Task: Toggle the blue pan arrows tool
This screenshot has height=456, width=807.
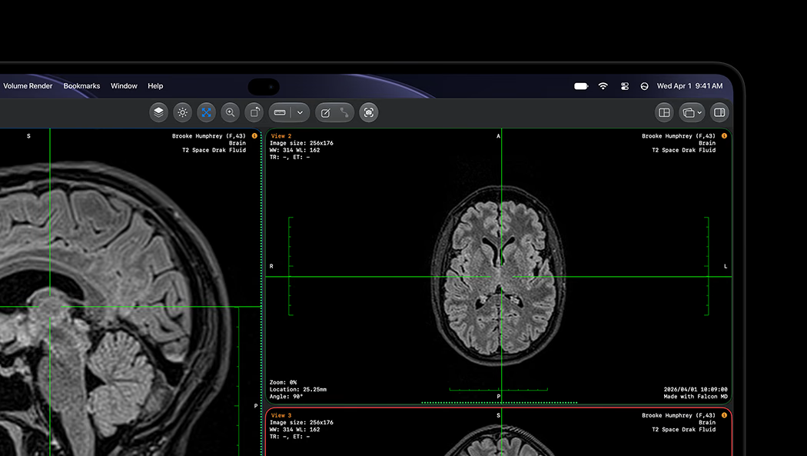Action: tap(207, 112)
